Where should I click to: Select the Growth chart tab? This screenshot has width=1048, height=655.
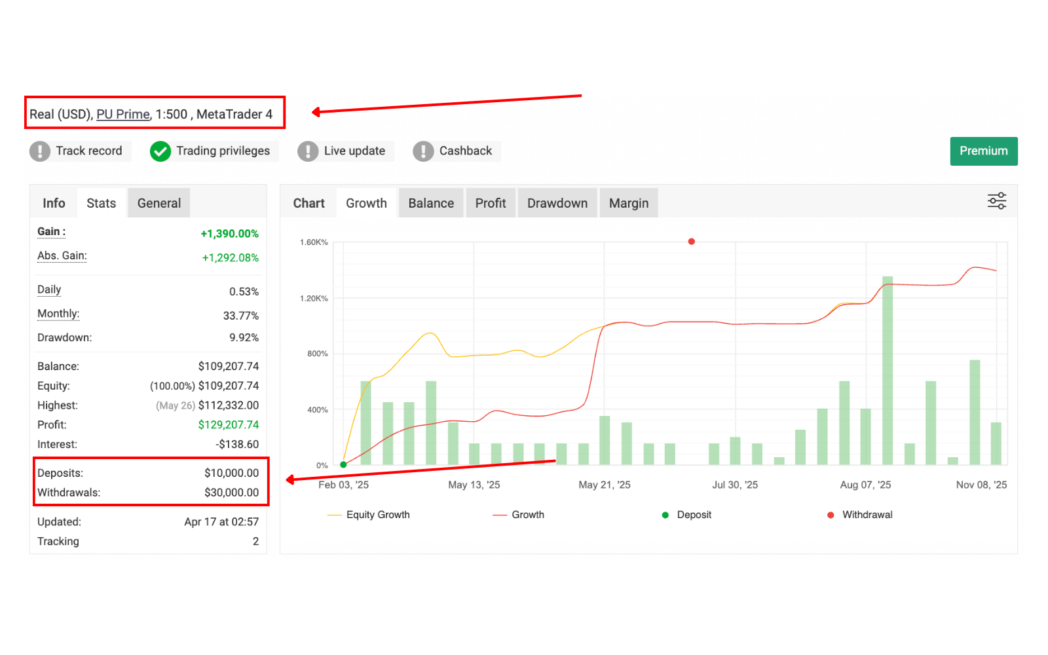pos(367,203)
